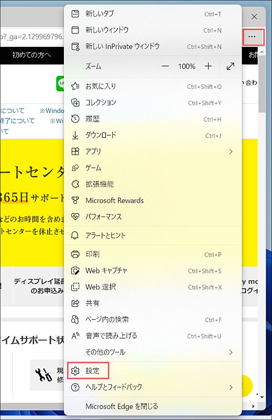Click the Print printer icon
The height and width of the screenshot is (420, 272).
click(75, 254)
